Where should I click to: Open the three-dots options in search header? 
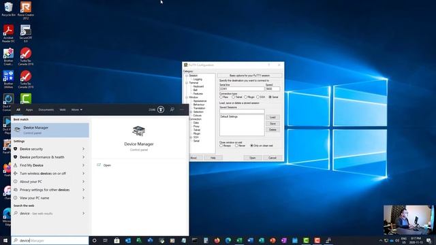click(182, 110)
